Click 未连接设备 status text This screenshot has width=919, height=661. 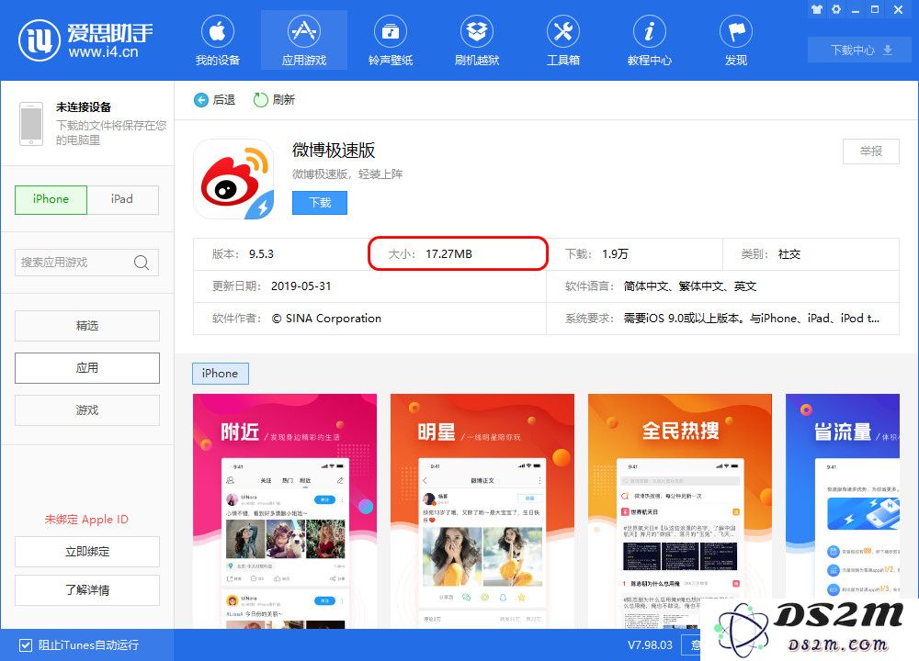[x=84, y=107]
